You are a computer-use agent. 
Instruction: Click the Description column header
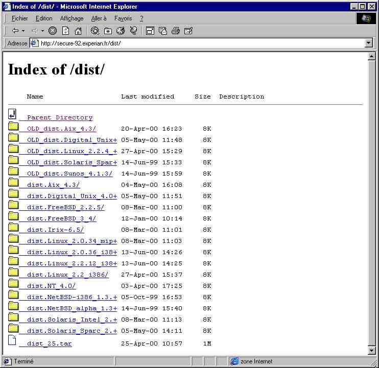(242, 96)
